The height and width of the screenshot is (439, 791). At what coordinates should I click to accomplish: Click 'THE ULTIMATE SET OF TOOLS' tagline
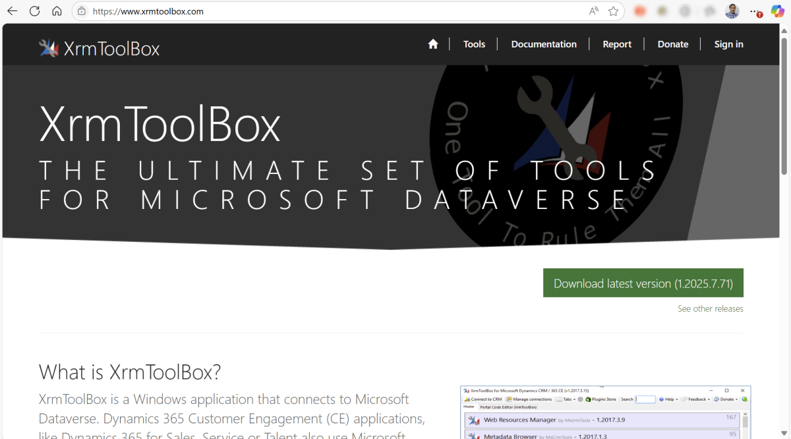[348, 171]
